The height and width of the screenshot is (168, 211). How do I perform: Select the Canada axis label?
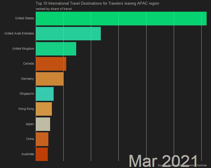tap(28, 64)
